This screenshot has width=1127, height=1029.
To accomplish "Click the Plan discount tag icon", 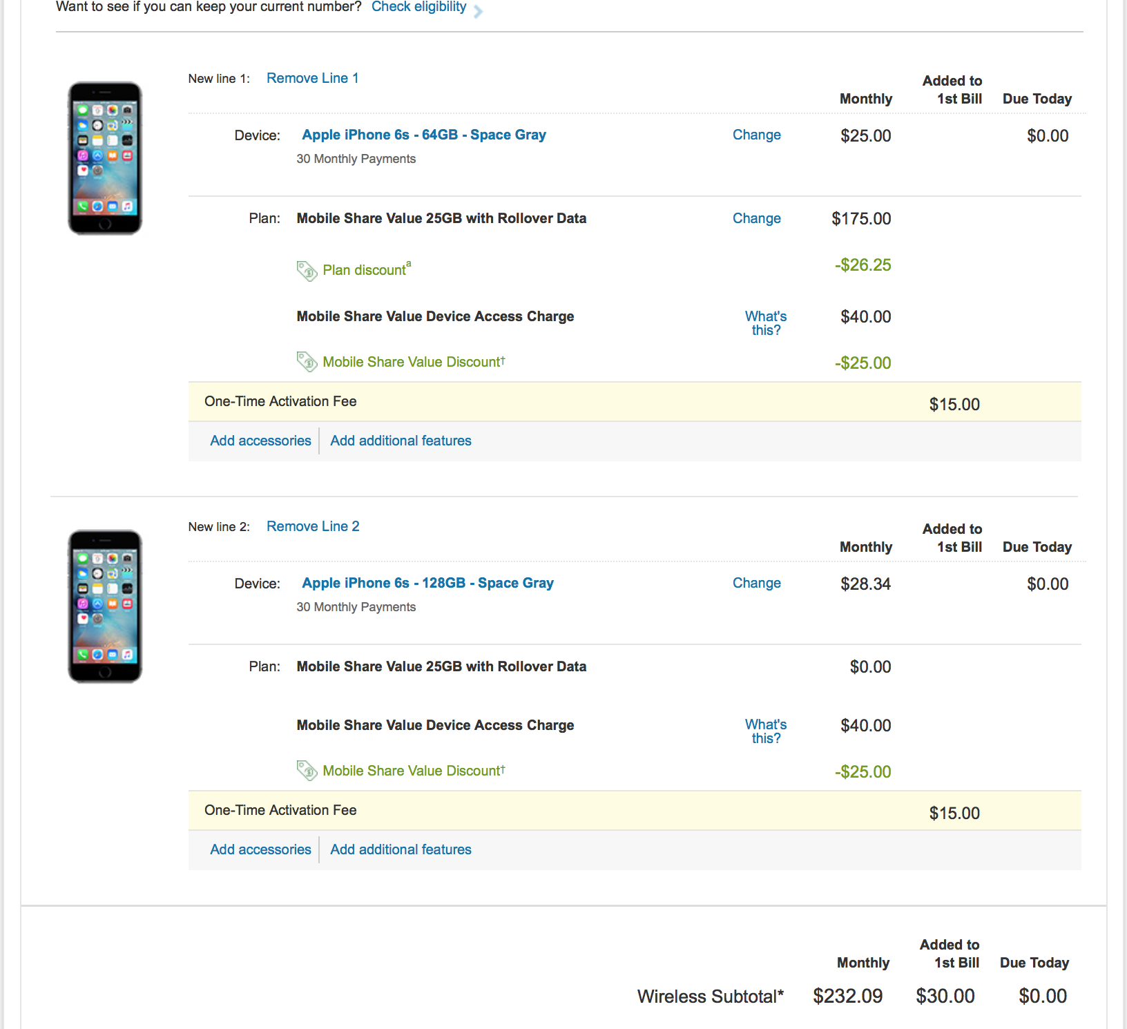I will [307, 271].
